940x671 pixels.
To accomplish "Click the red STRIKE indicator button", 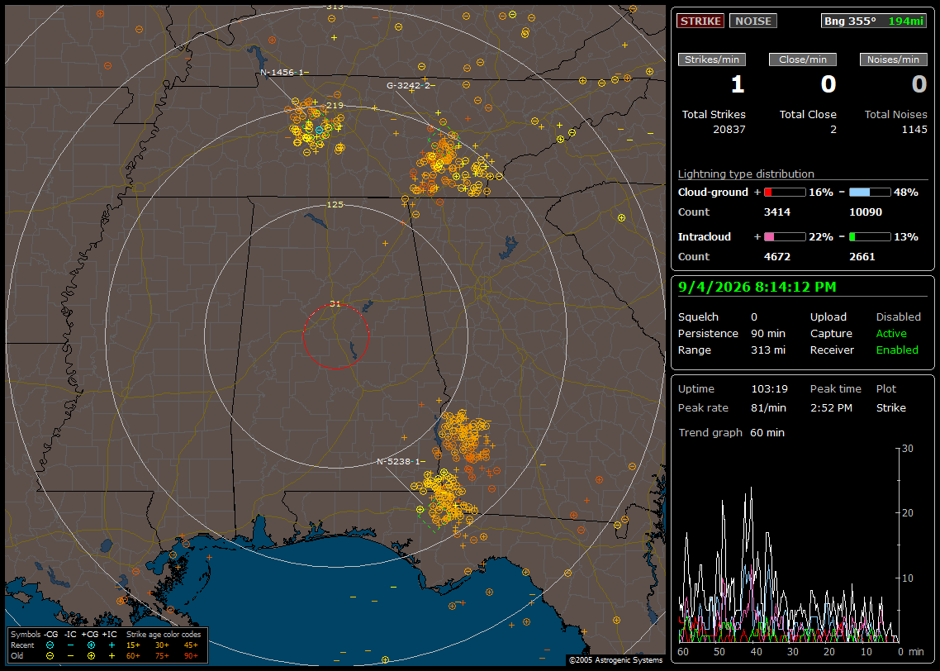I will point(700,21).
